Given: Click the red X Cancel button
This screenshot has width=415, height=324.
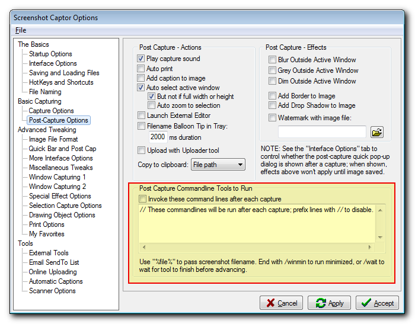Looking at the screenshot, I should pos(281,303).
